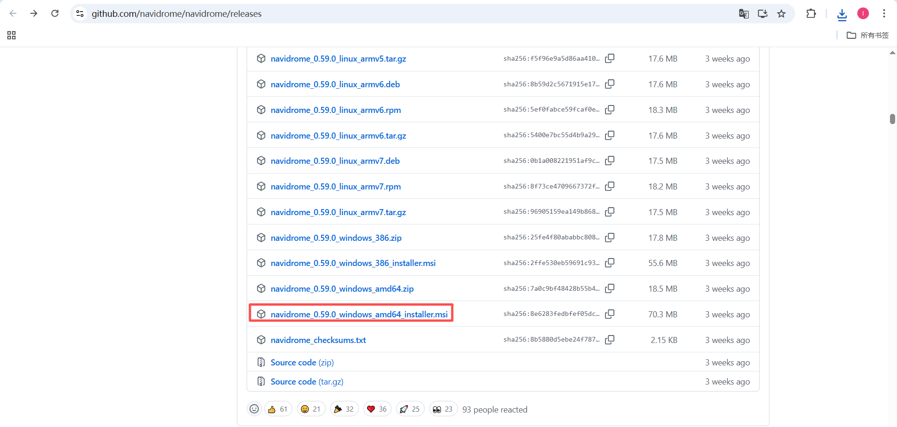
Task: Download Source code (zip)
Action: [x=302, y=363]
